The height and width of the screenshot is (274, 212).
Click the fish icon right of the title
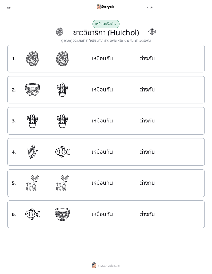(152, 32)
